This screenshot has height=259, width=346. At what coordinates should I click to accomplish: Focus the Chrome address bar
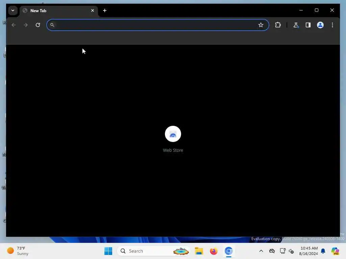158,25
